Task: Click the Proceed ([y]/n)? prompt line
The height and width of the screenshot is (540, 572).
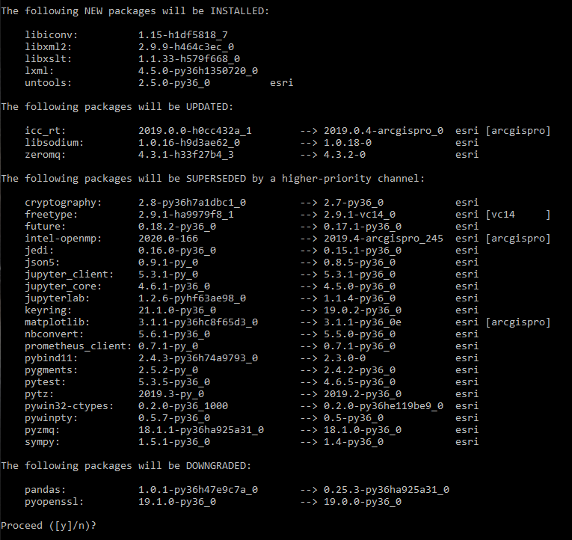Action: point(49,526)
